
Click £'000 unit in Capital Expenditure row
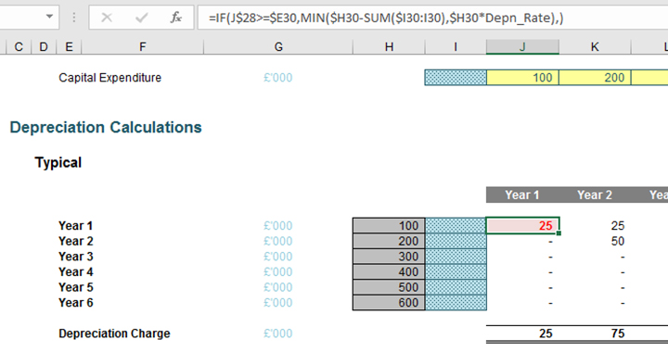(277, 78)
